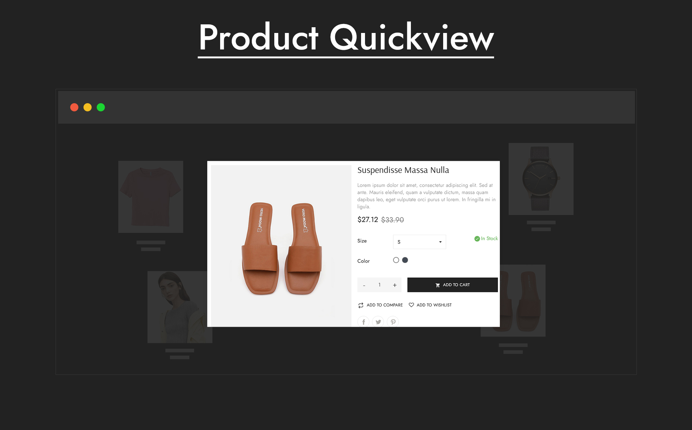692x430 pixels.
Task: Click the wishlist heart icon
Action: coord(411,305)
